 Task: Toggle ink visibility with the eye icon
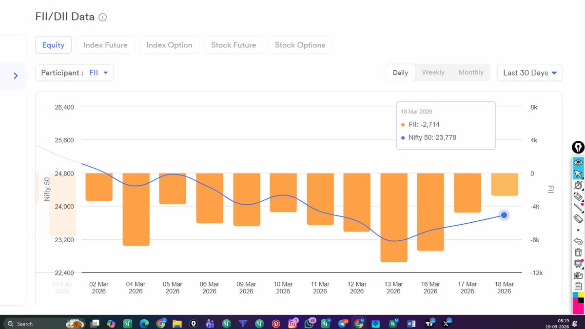(x=578, y=162)
